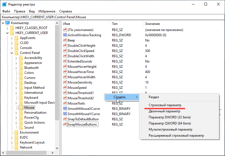The height and width of the screenshot is (156, 225).
Task: Click the Beep string value icon
Action: click(x=65, y=40)
